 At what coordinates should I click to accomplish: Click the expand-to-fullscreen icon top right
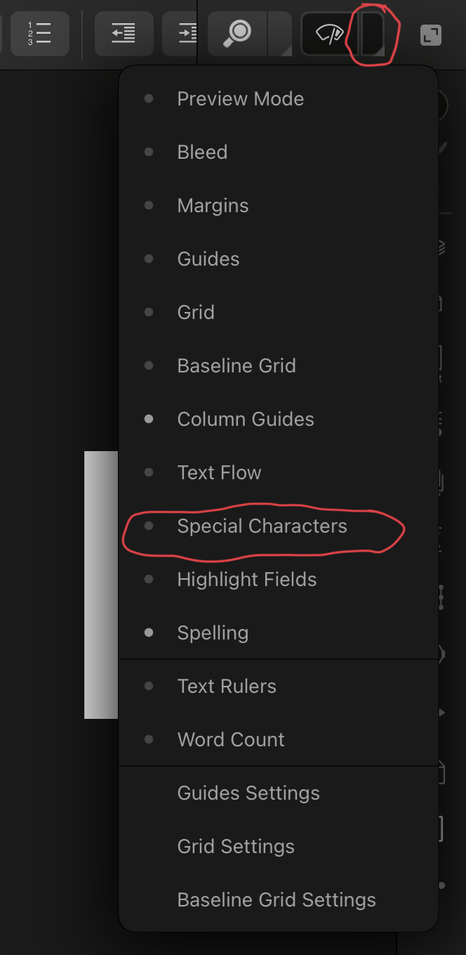pos(429,33)
